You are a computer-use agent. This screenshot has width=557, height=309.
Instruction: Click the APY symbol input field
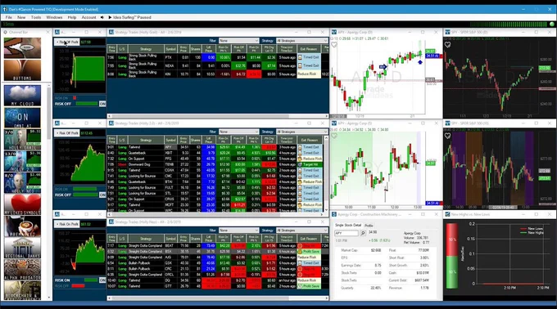pyautogui.click(x=346, y=233)
